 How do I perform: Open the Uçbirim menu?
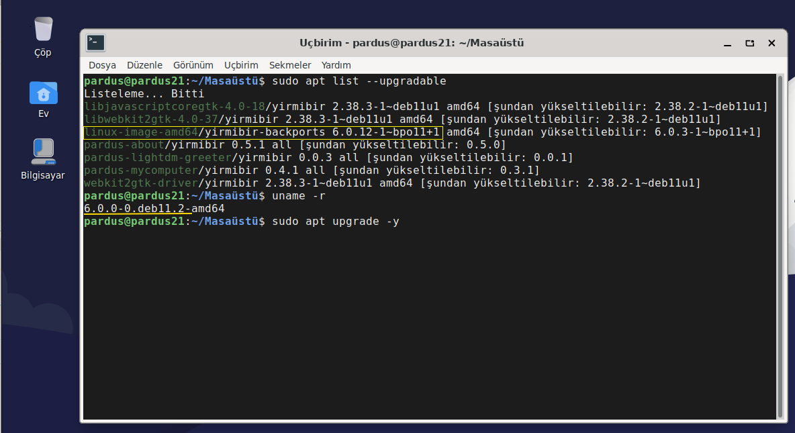pyautogui.click(x=241, y=65)
